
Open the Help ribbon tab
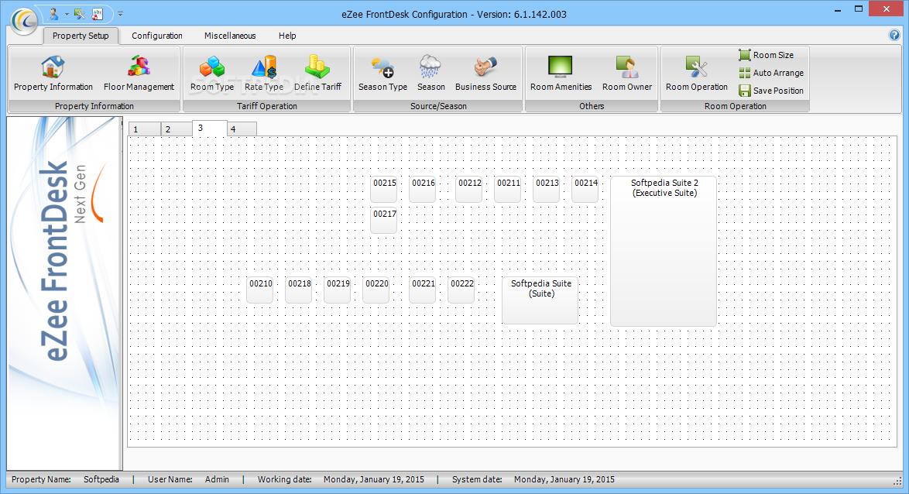coord(287,36)
